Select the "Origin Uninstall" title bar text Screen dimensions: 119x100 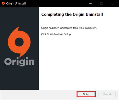pyautogui.click(x=16, y=4)
